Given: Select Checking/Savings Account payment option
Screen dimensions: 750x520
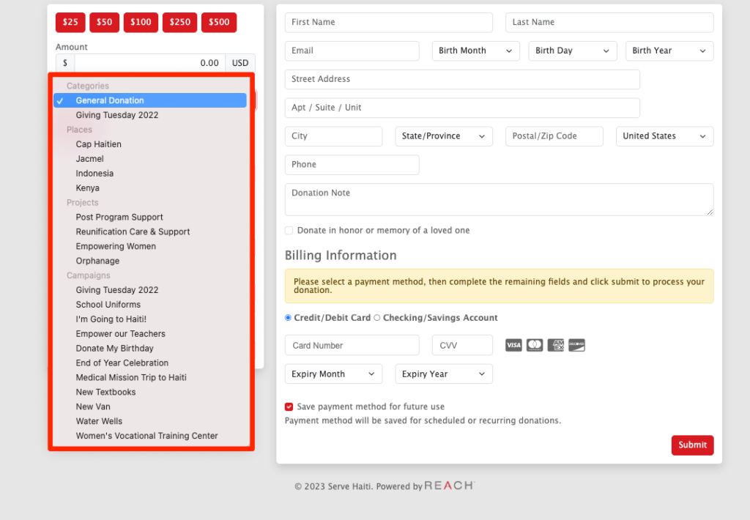Looking at the screenshot, I should [377, 318].
